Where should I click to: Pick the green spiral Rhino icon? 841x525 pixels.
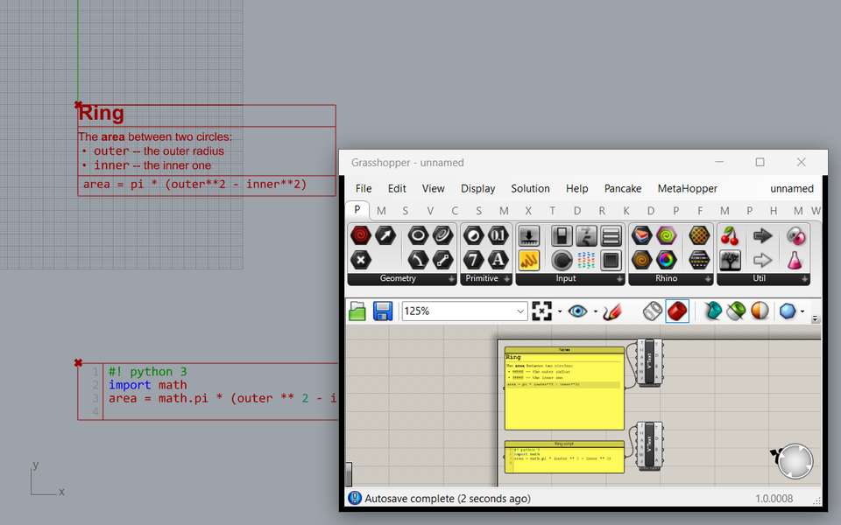(666, 235)
